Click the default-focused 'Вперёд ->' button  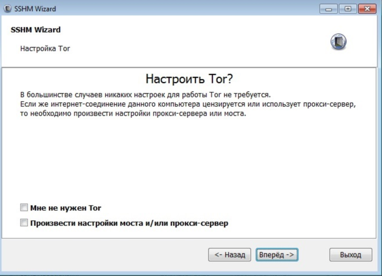click(277, 255)
